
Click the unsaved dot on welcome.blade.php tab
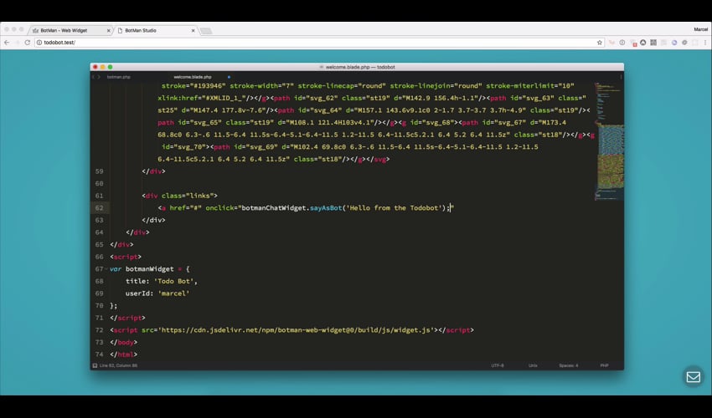click(229, 77)
